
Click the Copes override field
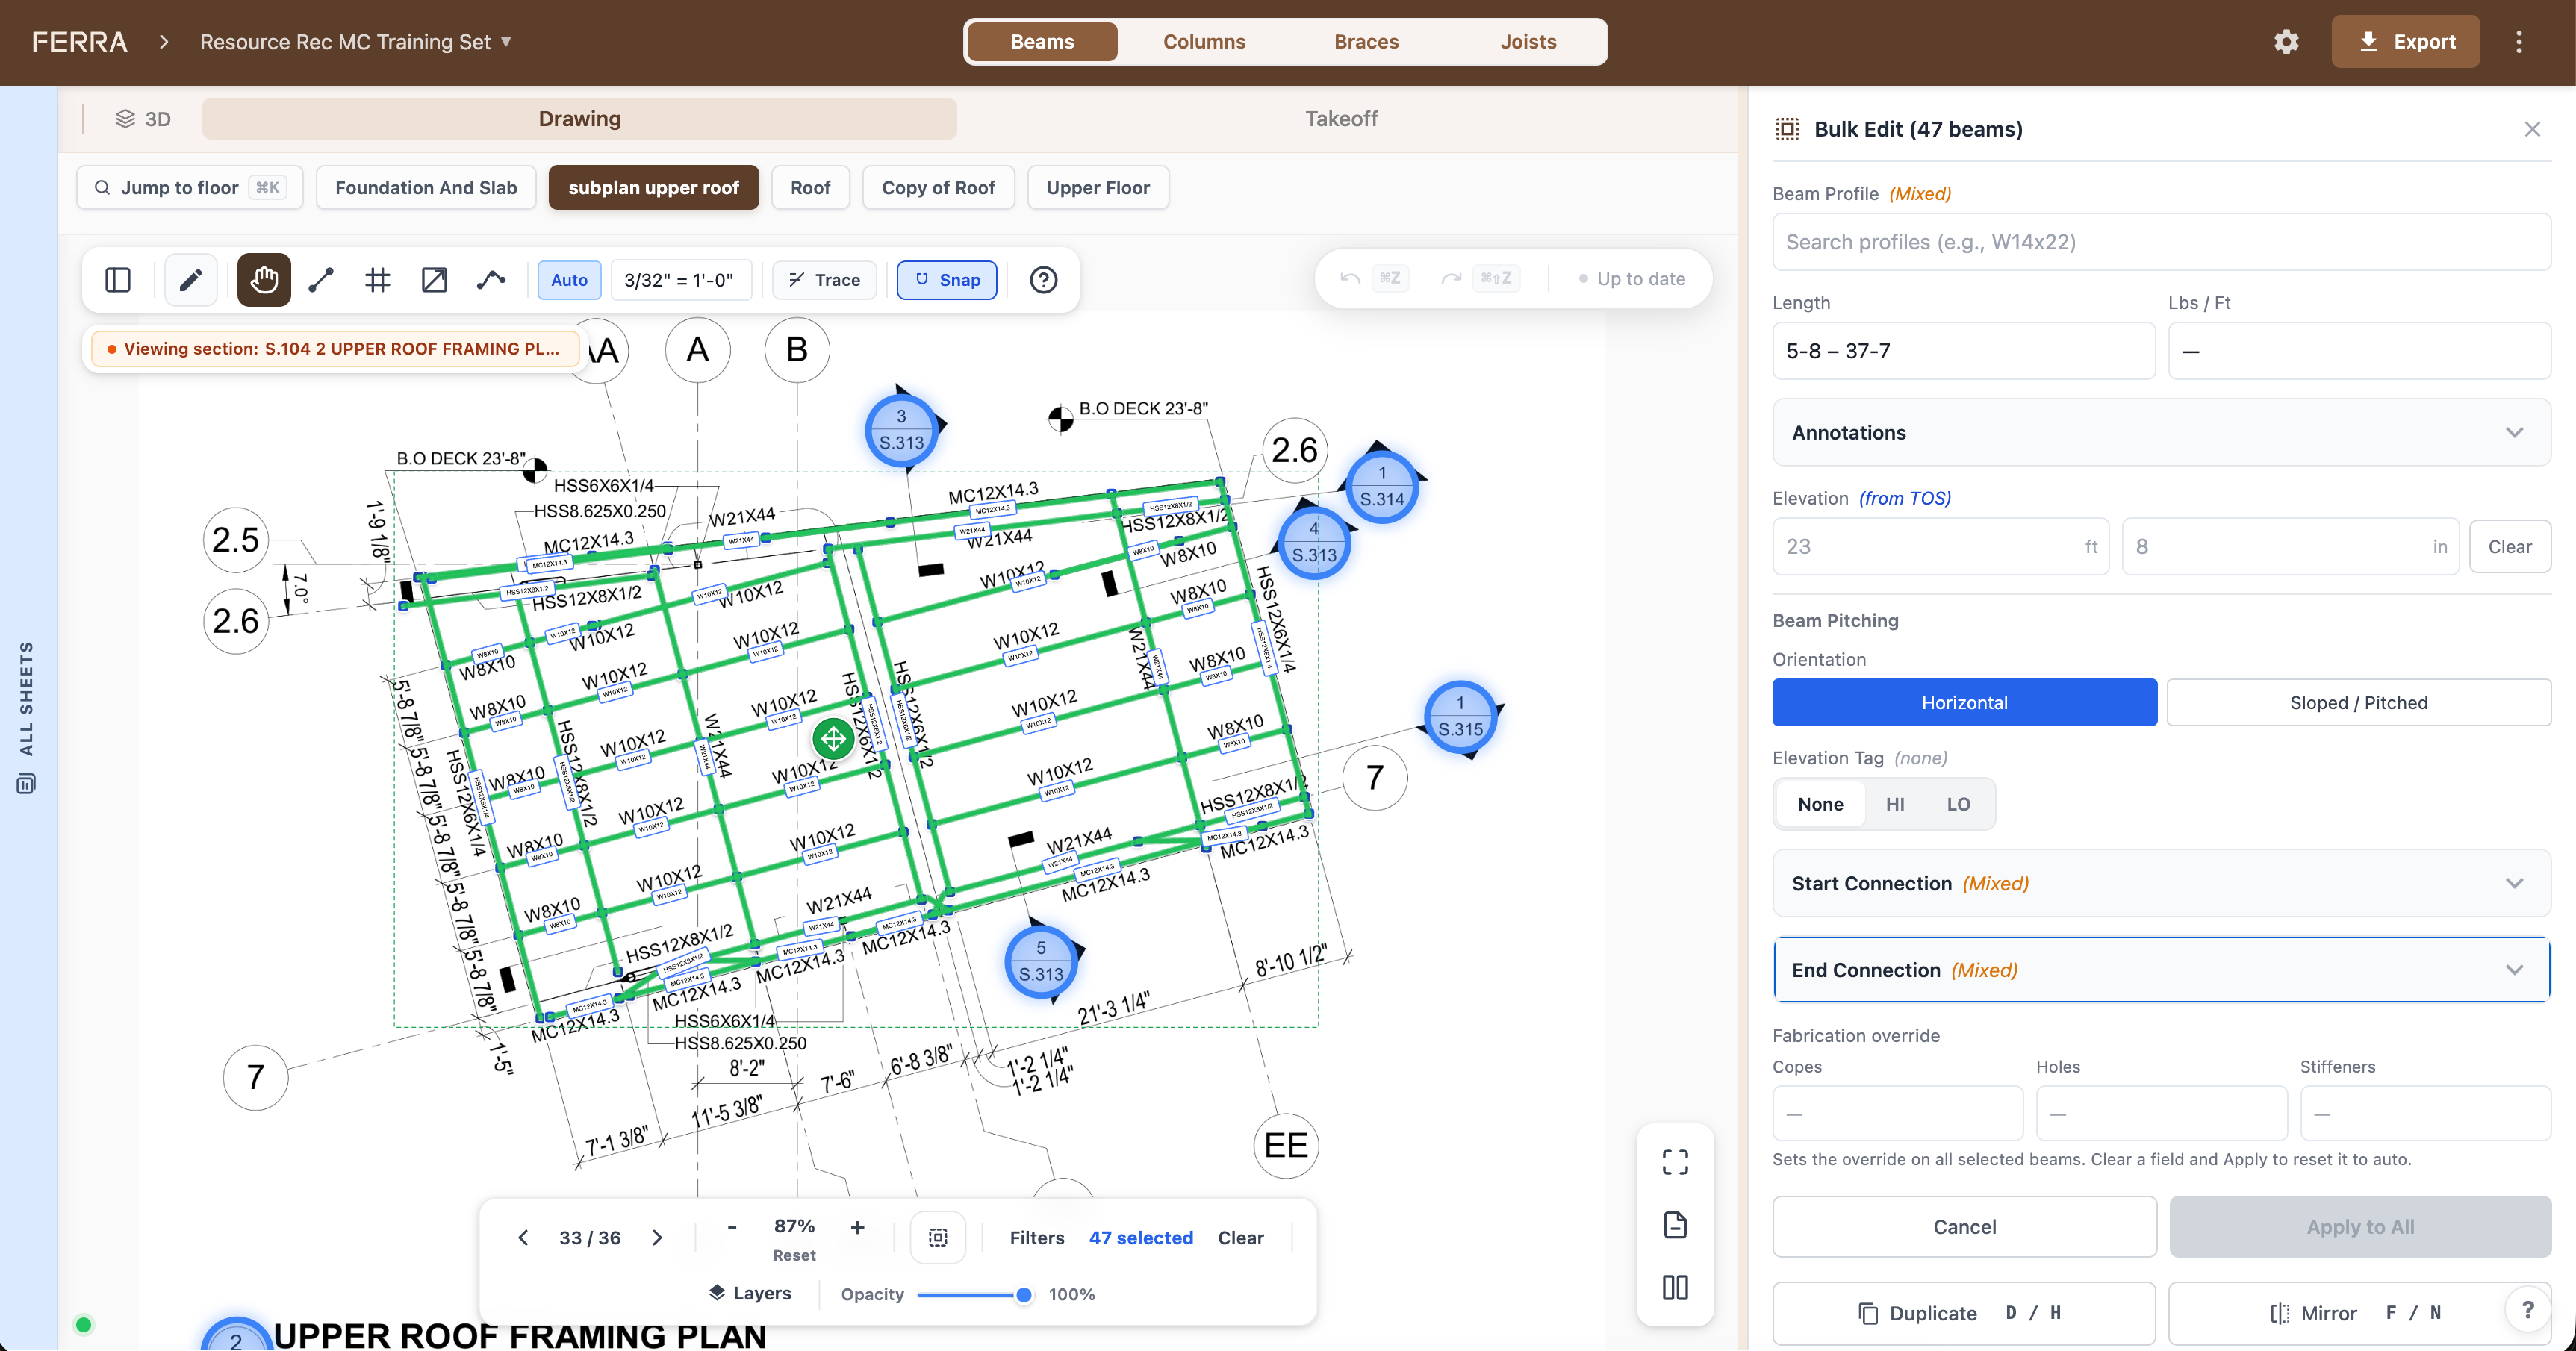click(x=1897, y=1114)
